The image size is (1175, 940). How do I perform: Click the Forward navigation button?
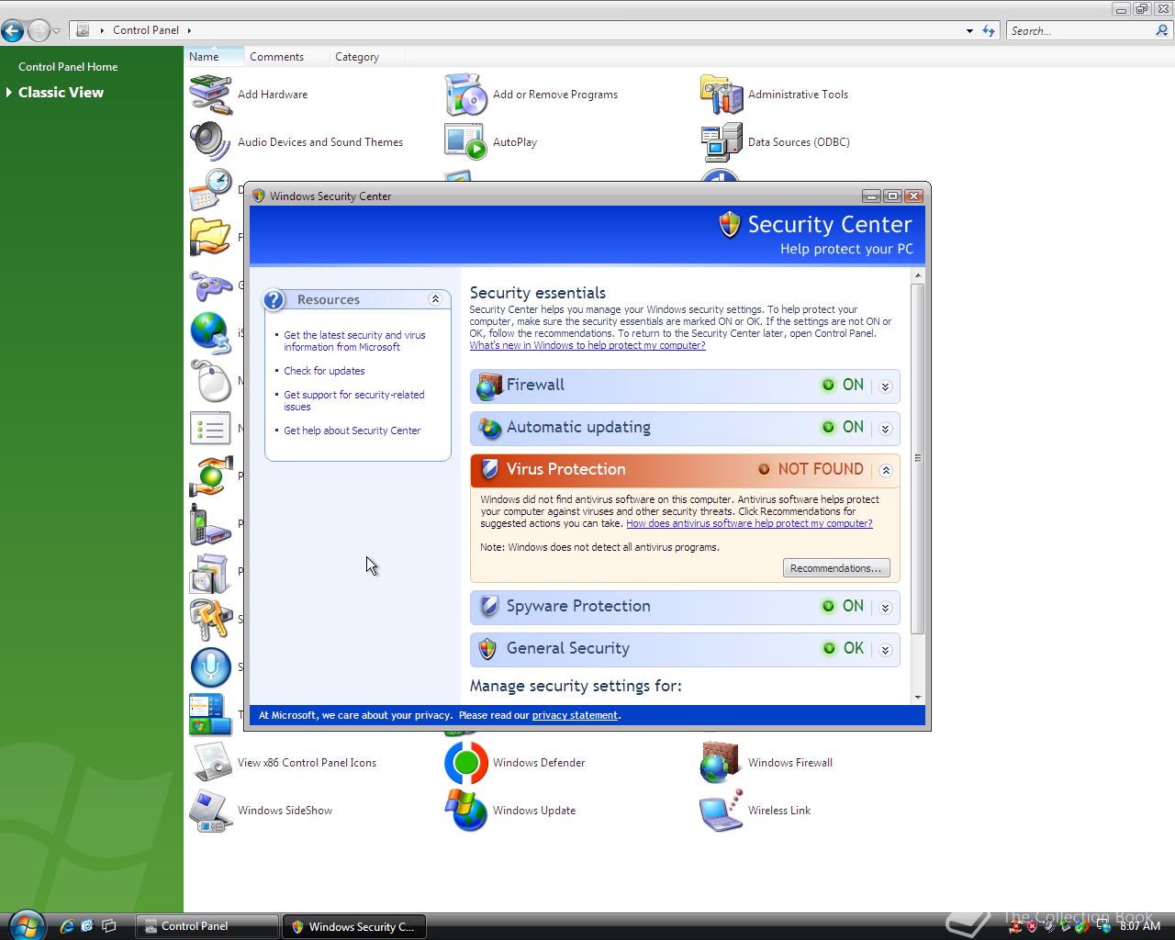[x=39, y=31]
